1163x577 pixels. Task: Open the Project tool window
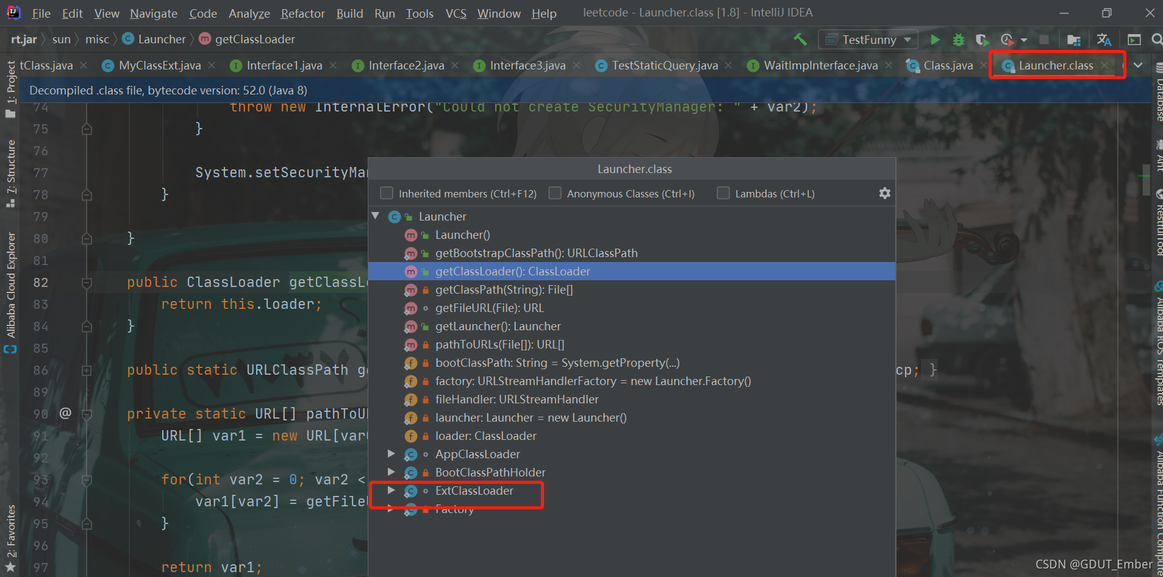[11, 89]
